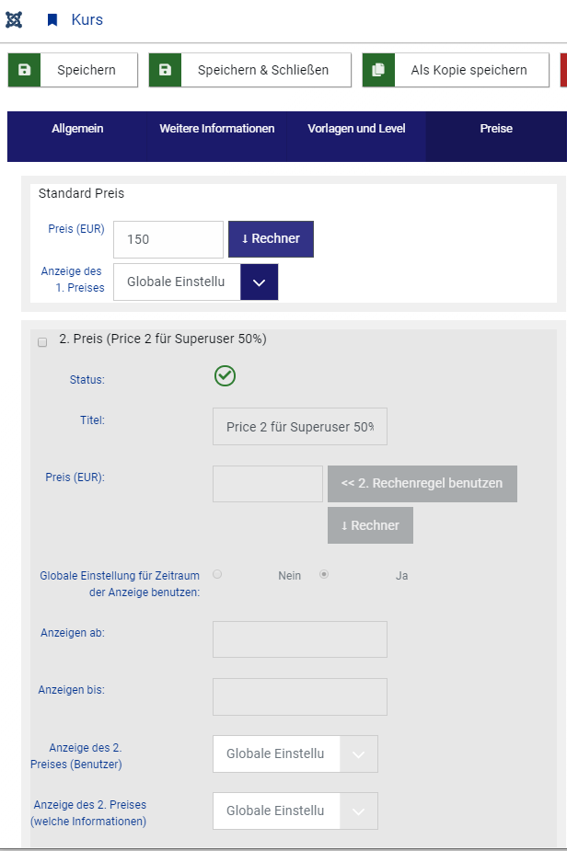Click the Titel text field
This screenshot has width=567, height=851.
pyautogui.click(x=300, y=427)
